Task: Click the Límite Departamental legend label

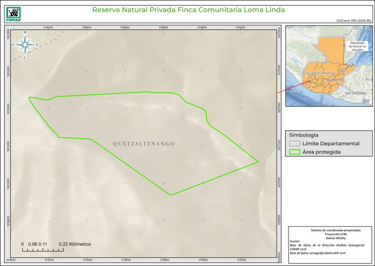Action: (x=331, y=144)
